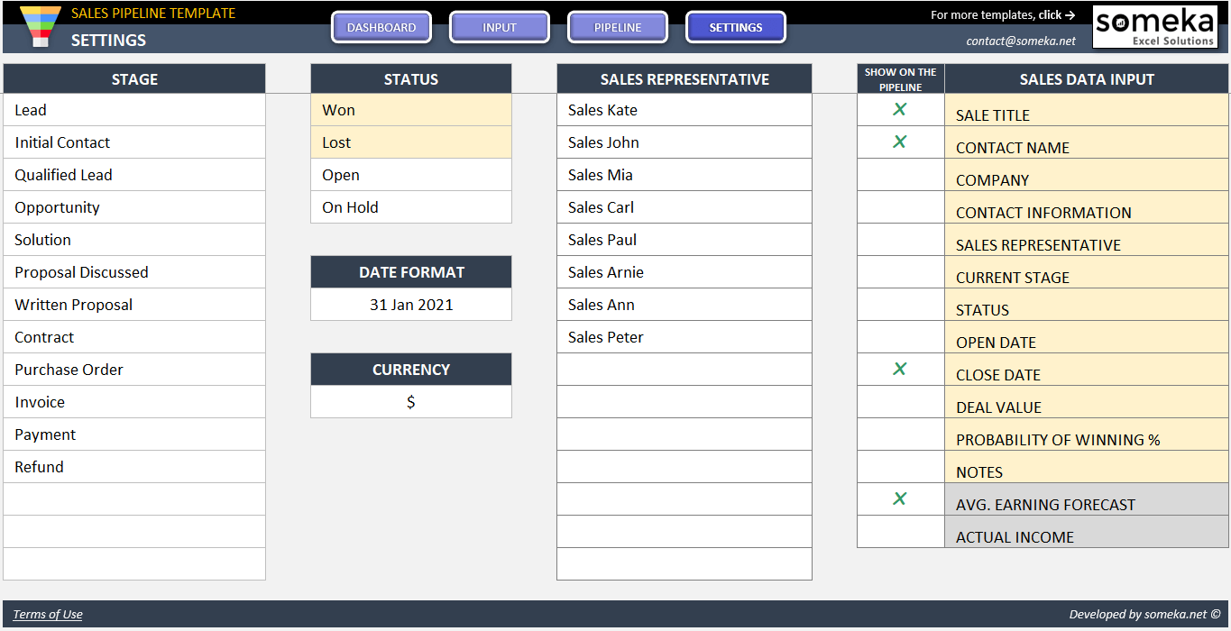The height and width of the screenshot is (631, 1231).
Task: Click the 'Sales Kate' representative cell
Action: click(x=684, y=110)
